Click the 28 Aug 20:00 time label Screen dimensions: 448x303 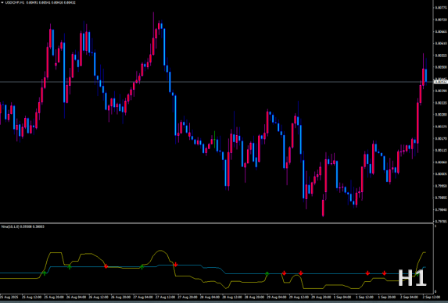coord(254,297)
